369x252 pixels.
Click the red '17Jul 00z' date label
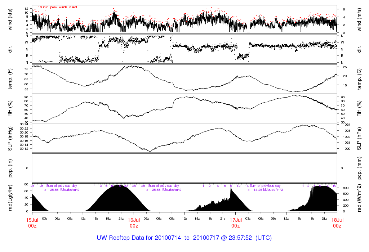[236, 223]
